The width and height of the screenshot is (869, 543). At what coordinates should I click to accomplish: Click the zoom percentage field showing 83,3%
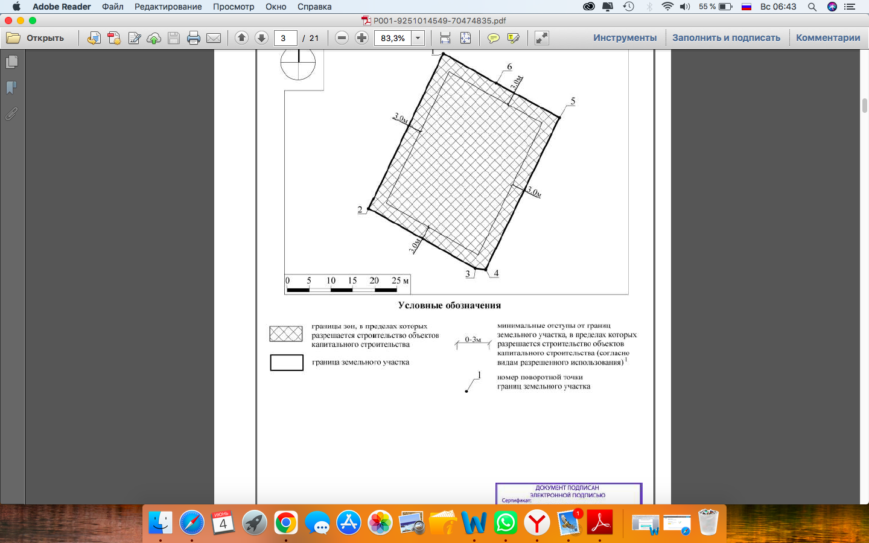pyautogui.click(x=393, y=38)
